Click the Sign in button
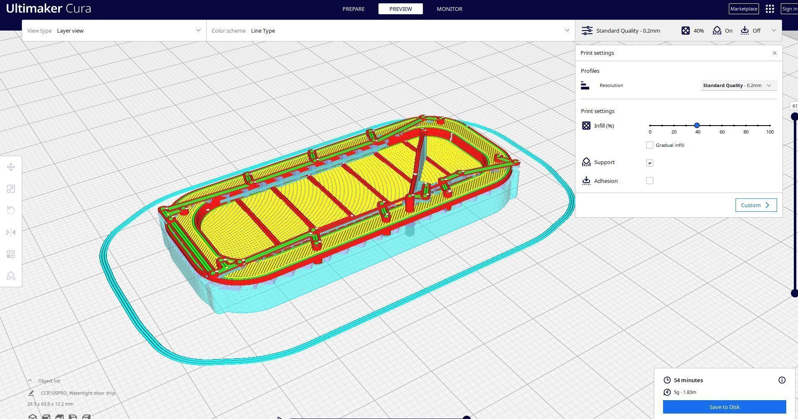Screen dimensions: 798x419 coord(790,9)
